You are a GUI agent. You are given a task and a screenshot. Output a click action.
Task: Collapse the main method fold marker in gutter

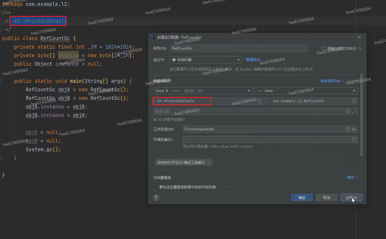(x=1, y=81)
